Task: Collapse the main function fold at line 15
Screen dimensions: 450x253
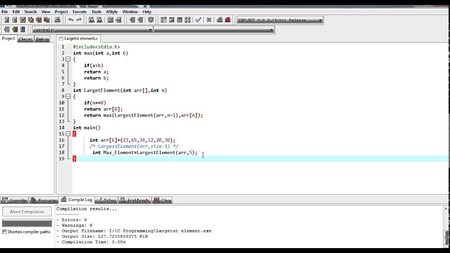Action: (x=68, y=134)
